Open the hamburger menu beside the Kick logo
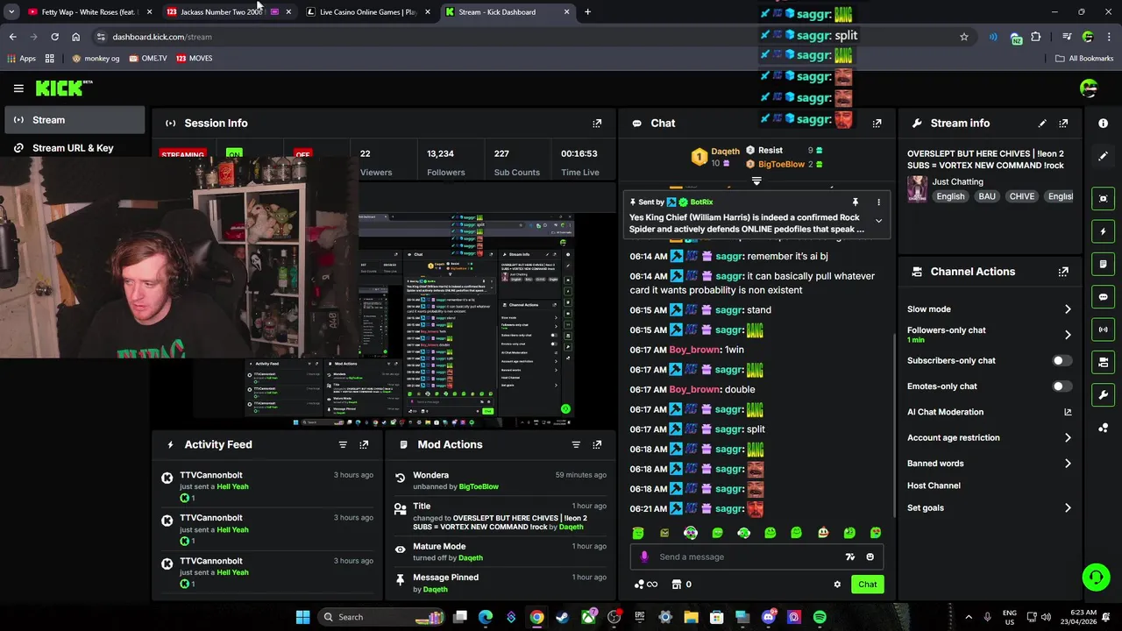Image resolution: width=1122 pixels, height=631 pixels. pyautogui.click(x=18, y=88)
